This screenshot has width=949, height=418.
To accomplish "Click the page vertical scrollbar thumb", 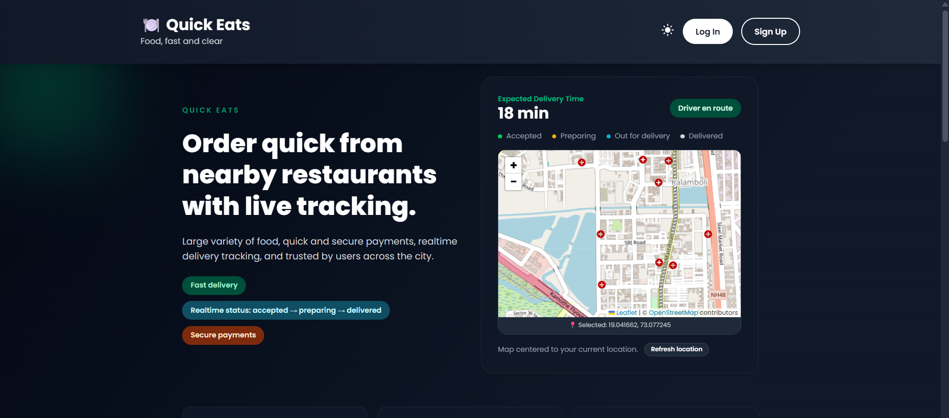I will click(945, 74).
